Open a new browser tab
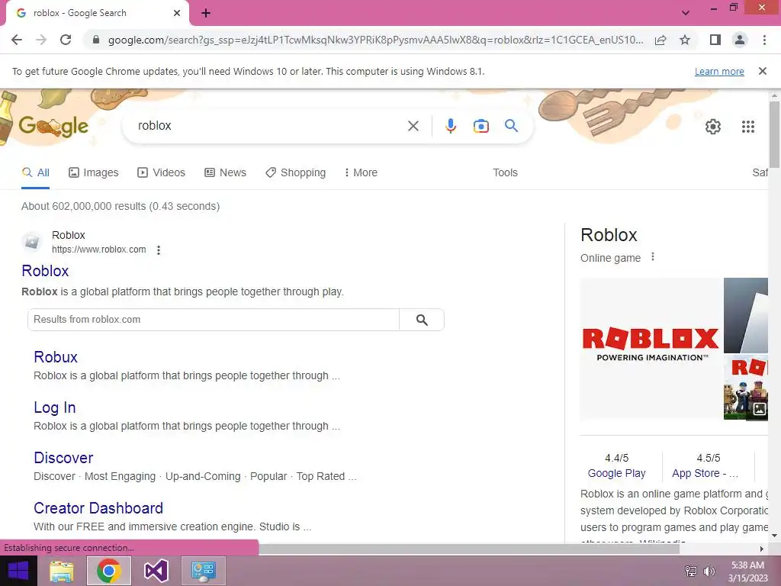Screen dimensions: 781x586 pyautogui.click(x=206, y=14)
